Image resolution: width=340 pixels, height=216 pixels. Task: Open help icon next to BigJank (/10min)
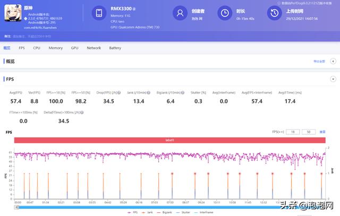pyautogui.click(x=183, y=92)
